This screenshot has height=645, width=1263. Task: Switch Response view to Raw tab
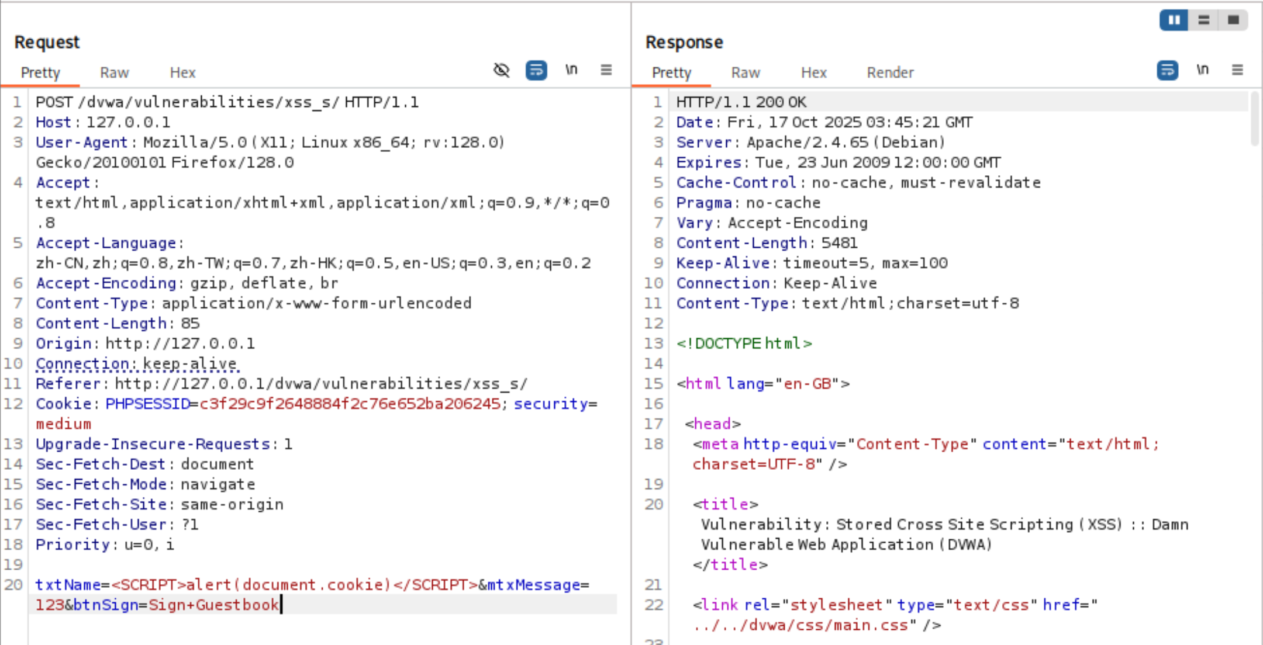(745, 72)
